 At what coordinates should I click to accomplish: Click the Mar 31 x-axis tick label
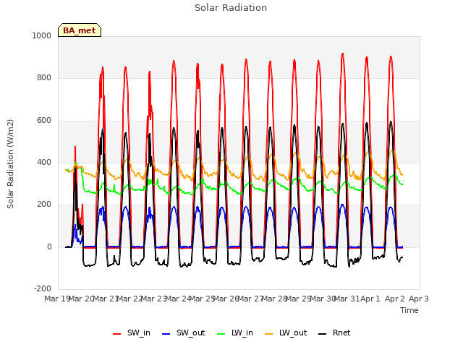347,299
